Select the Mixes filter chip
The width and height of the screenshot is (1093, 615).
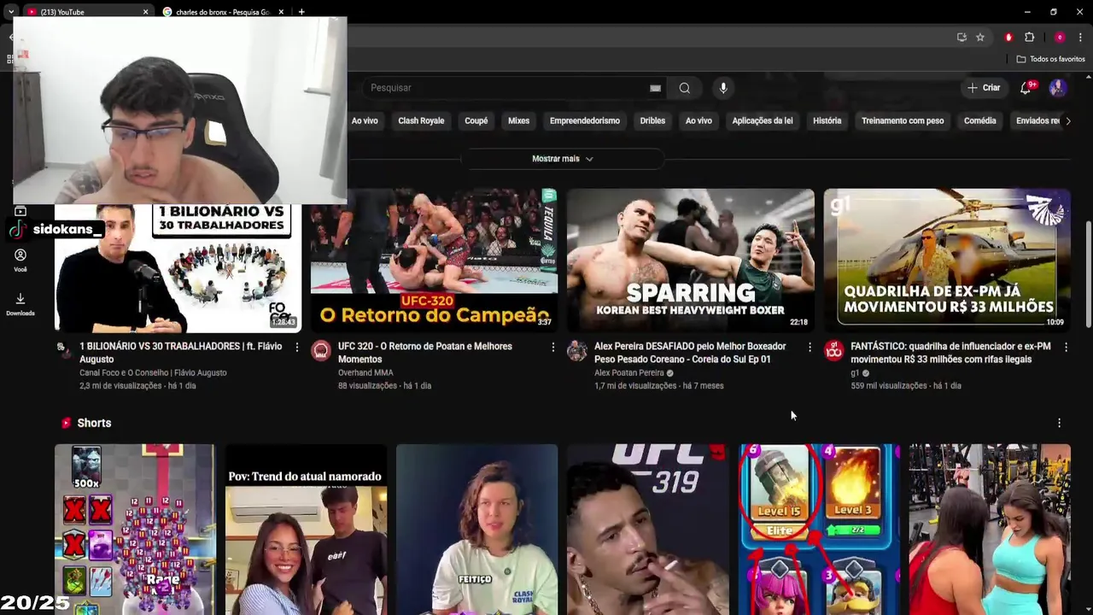tap(518, 121)
